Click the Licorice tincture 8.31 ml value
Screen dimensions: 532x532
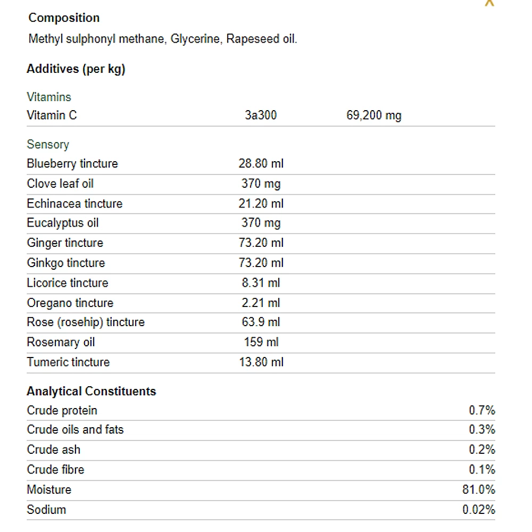261,283
